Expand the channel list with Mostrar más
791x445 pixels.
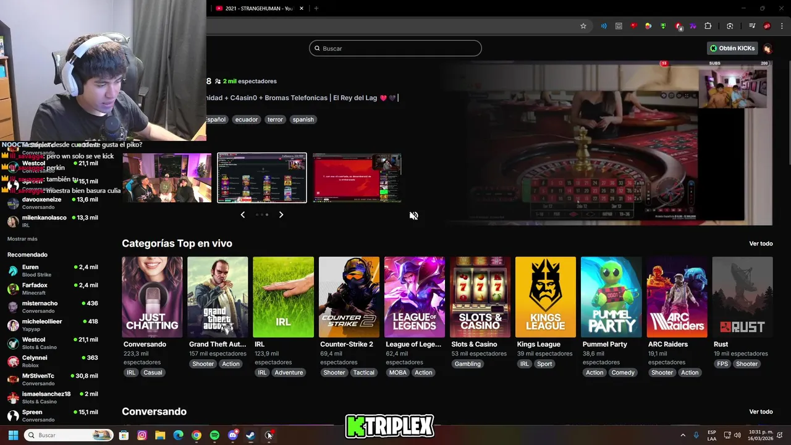[x=22, y=239]
